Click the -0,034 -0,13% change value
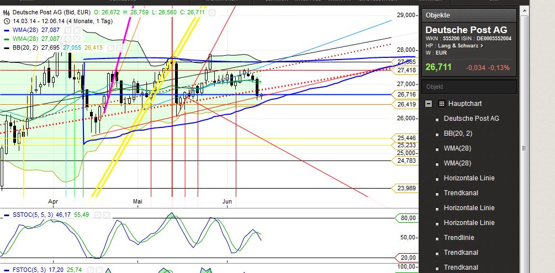Viewport: 555px width, 273px height. coord(487,67)
